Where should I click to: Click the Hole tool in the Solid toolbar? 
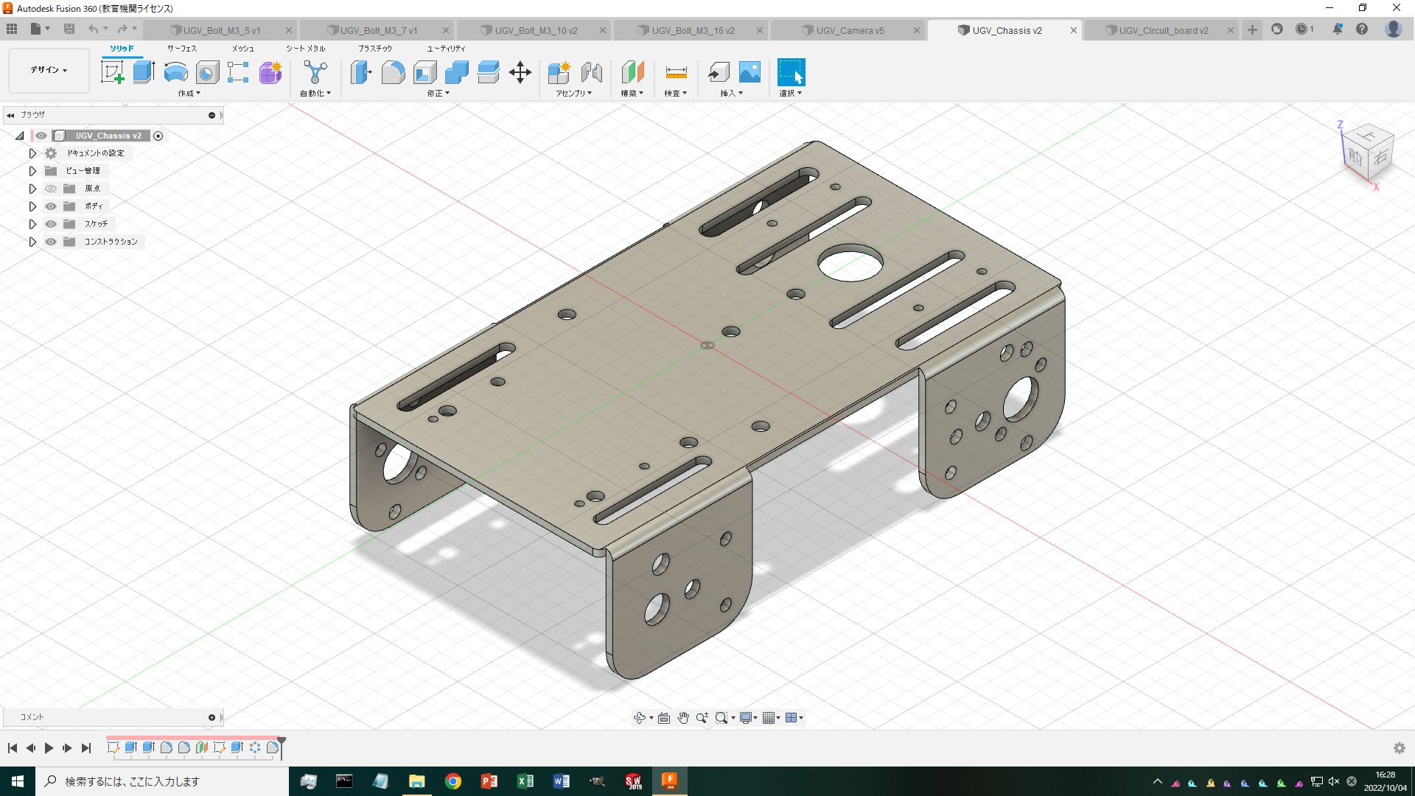(x=207, y=71)
